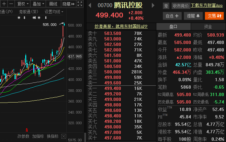Click the minus zoom-out chart button

(x=11, y=4)
